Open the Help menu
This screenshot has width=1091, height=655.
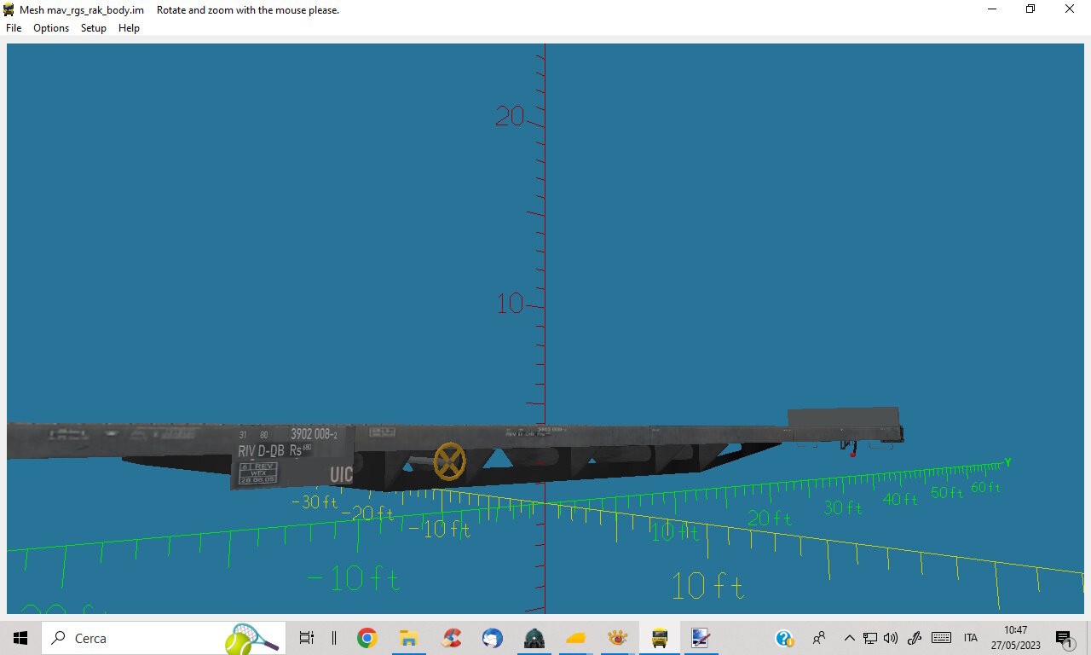[129, 28]
